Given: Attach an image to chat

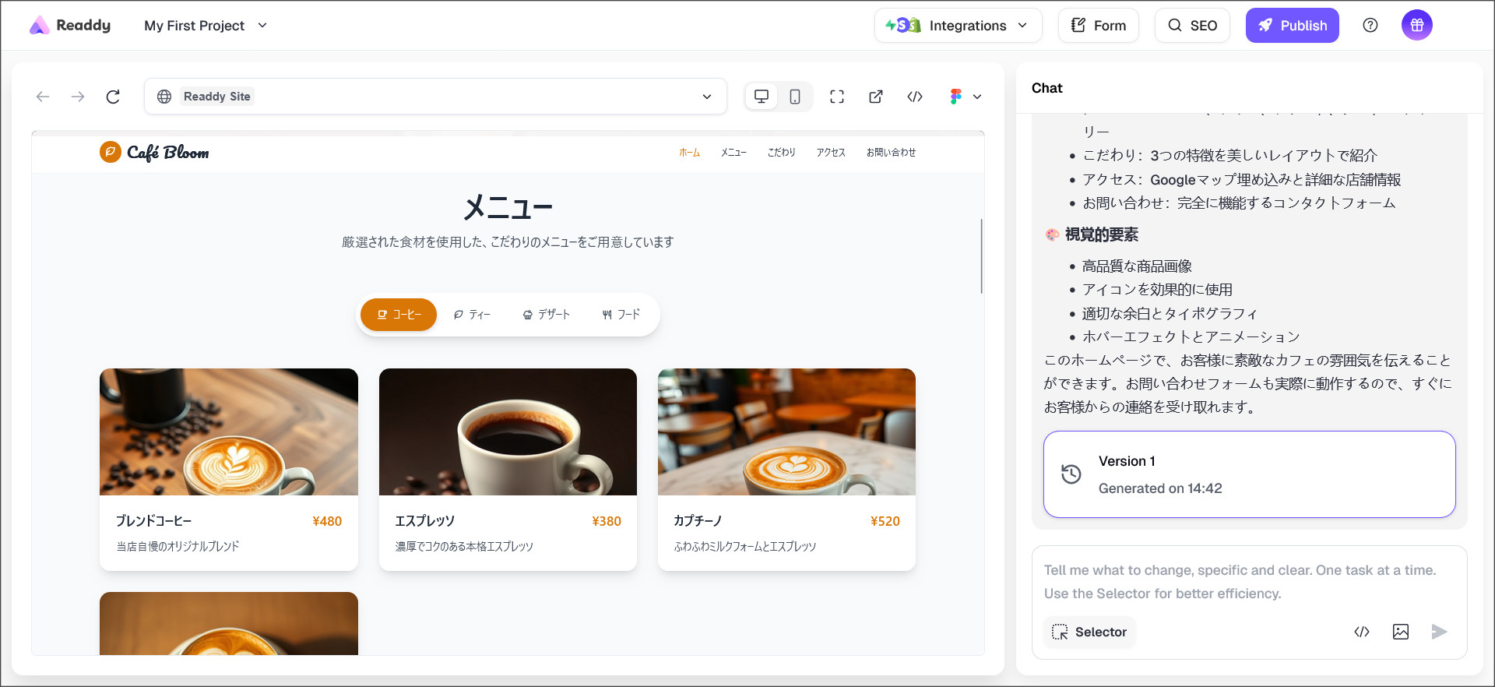Looking at the screenshot, I should [1400, 632].
